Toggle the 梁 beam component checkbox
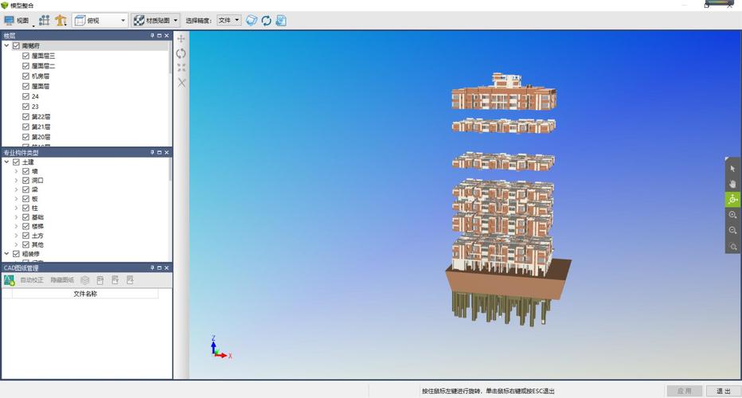742x398 pixels. (26, 189)
